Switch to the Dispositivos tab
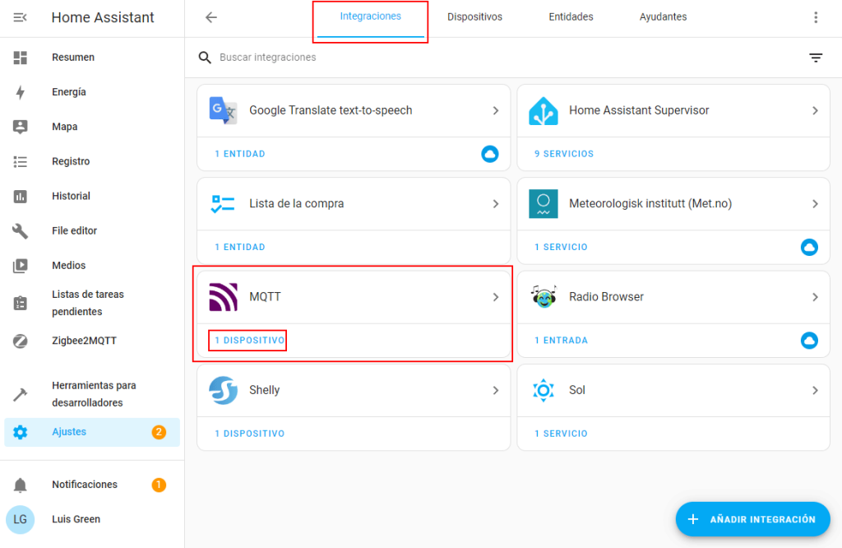This screenshot has width=842, height=548. click(x=474, y=17)
